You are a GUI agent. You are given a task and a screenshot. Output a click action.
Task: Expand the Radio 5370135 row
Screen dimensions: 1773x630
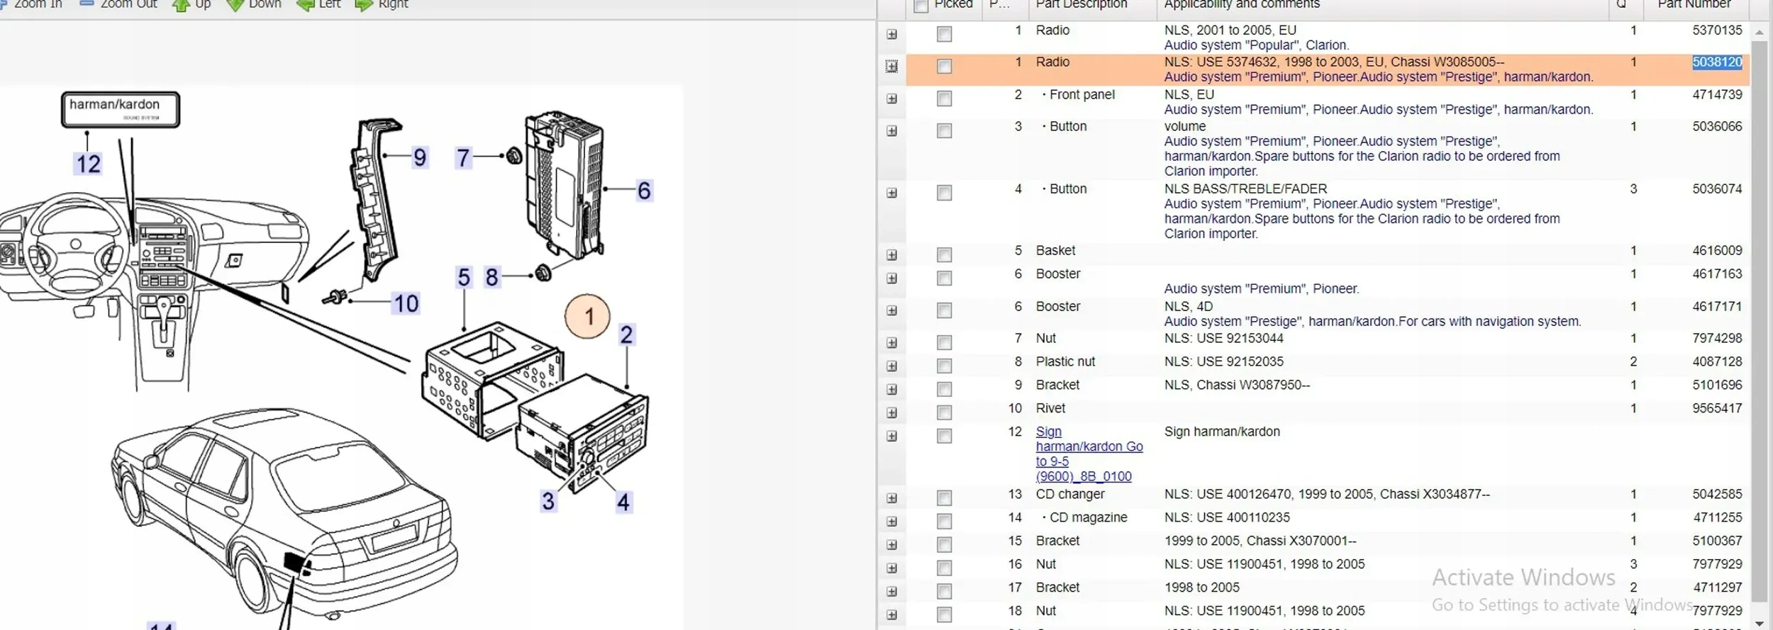[891, 35]
